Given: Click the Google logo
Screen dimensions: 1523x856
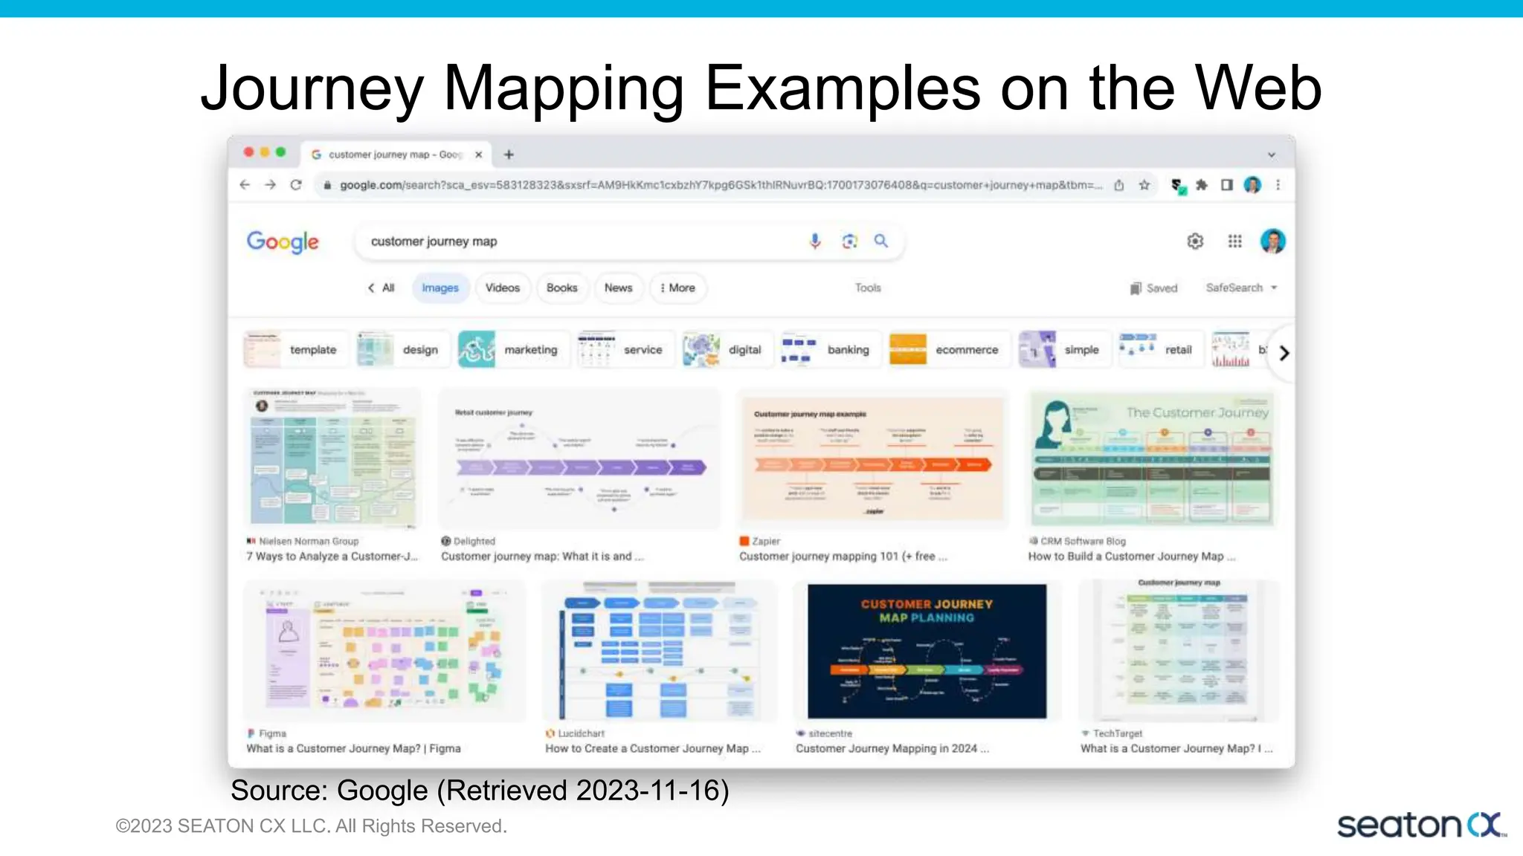Looking at the screenshot, I should 283,241.
